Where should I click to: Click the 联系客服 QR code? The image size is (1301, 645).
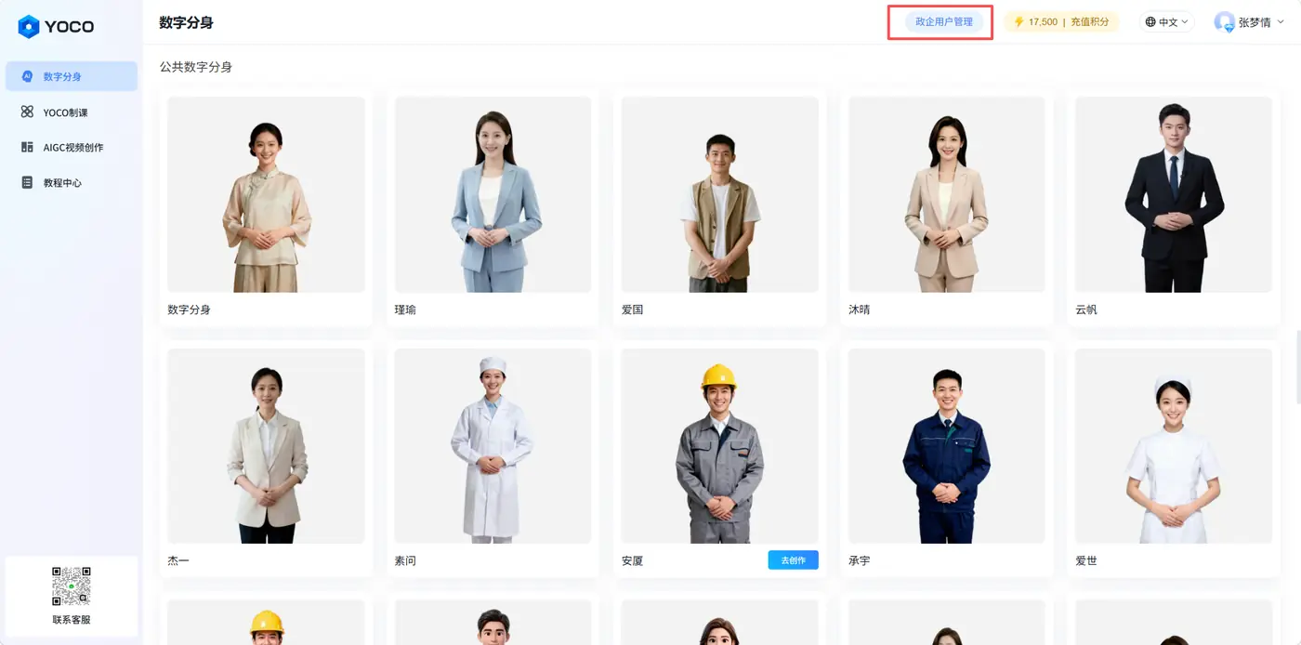click(x=72, y=586)
